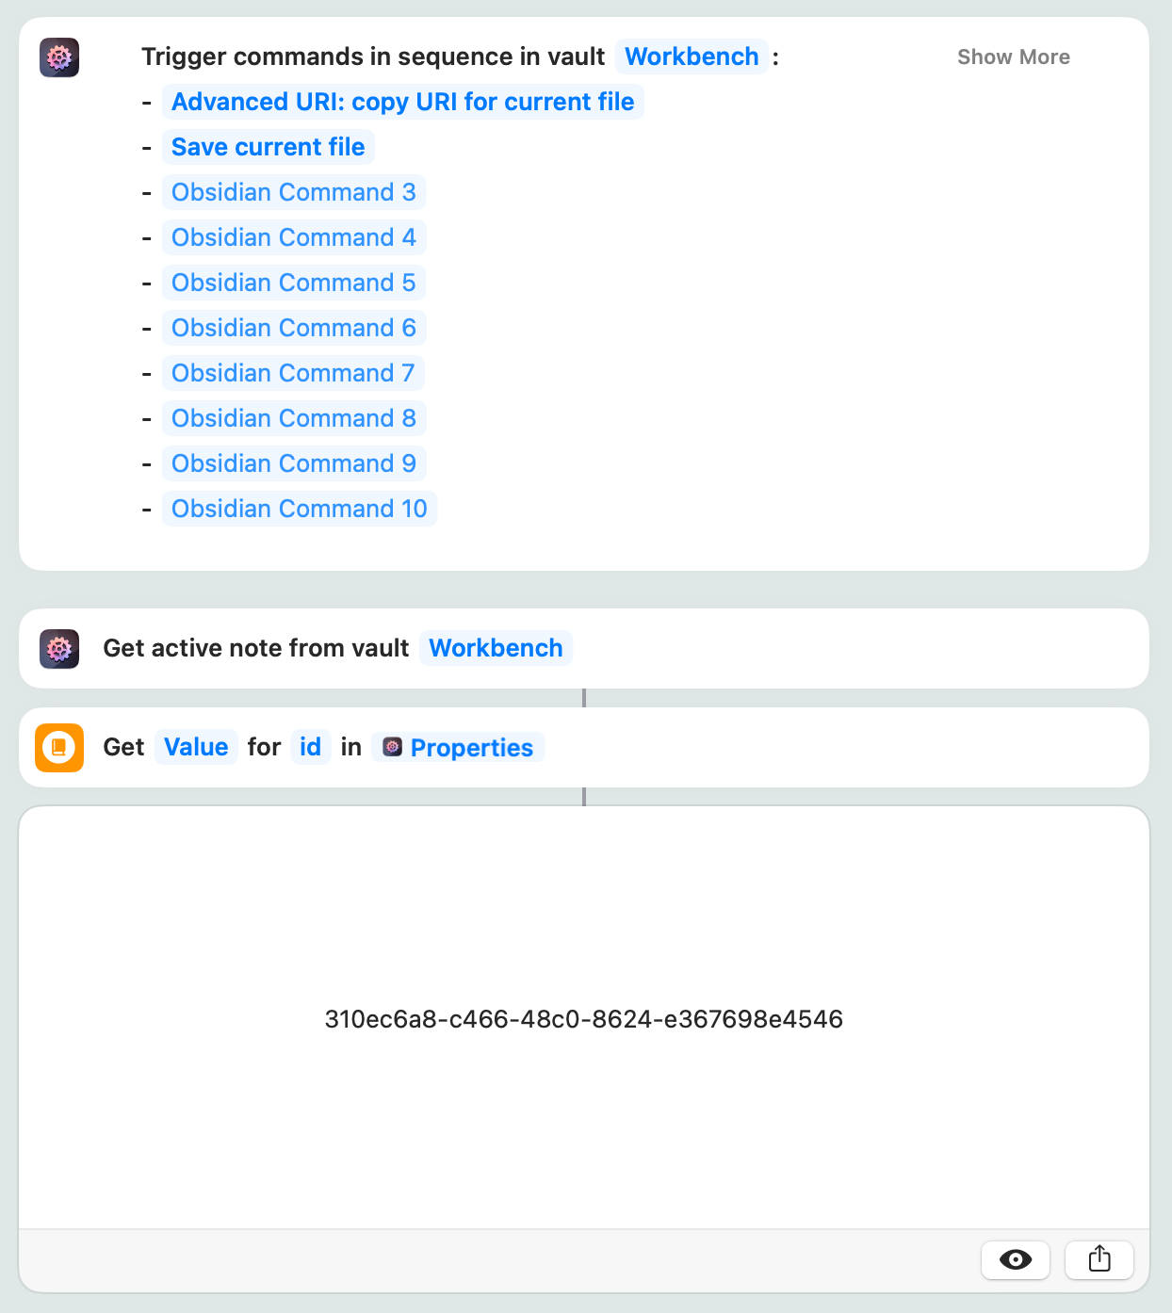This screenshot has height=1313, width=1172.
Task: Open the Value dropdown in the Get action
Action: coord(196,747)
